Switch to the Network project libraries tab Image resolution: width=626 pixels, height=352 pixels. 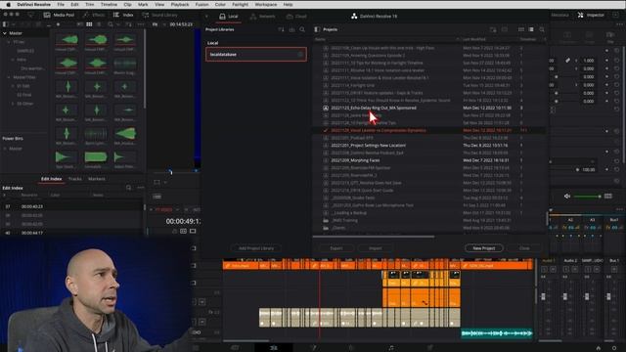click(x=263, y=17)
